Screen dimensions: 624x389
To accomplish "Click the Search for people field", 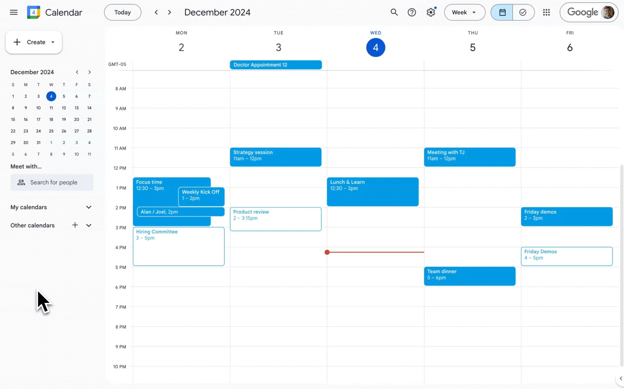I will 52,182.
